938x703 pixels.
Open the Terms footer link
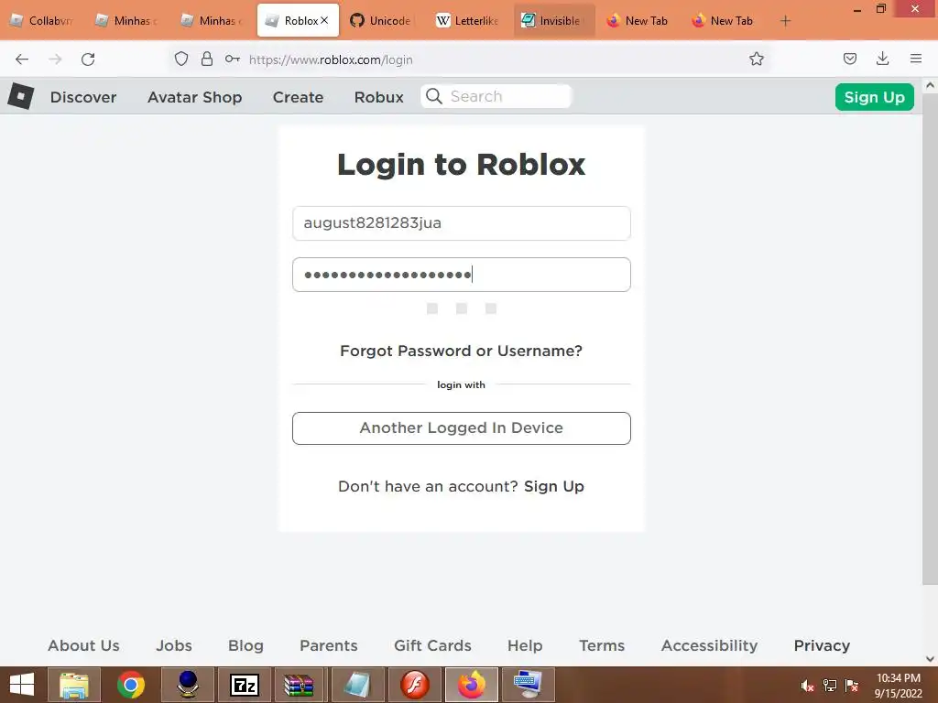tap(602, 645)
